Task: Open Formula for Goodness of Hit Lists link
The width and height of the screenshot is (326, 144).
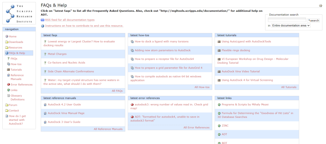Action: pos(255,115)
